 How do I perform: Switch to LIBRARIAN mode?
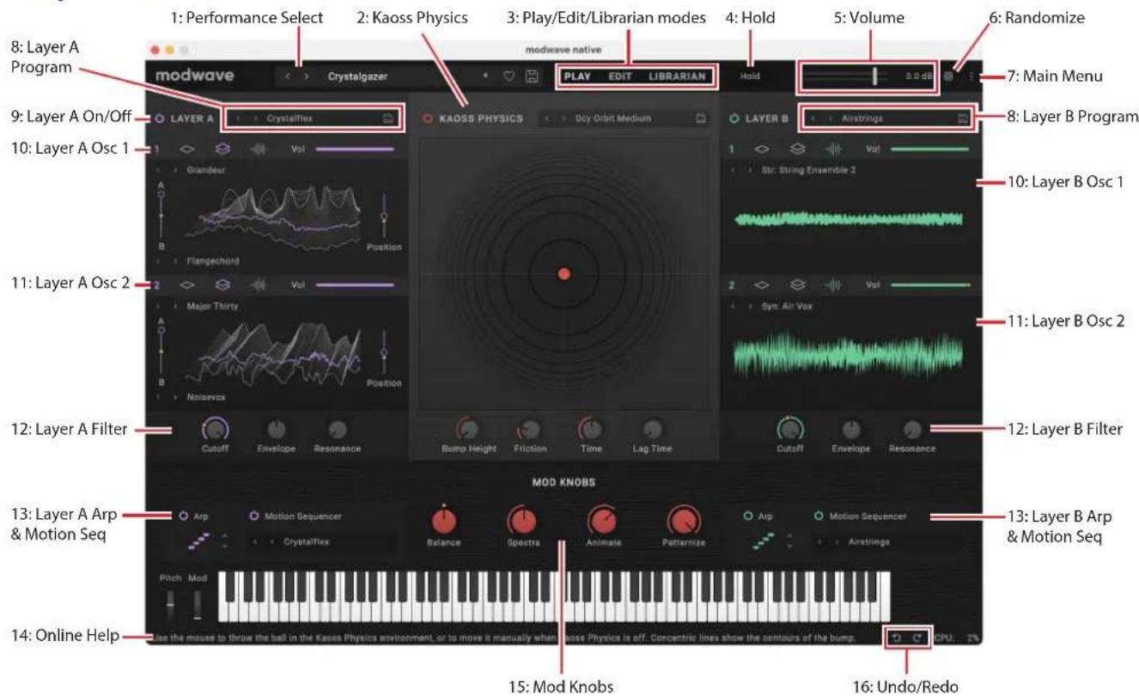click(678, 76)
